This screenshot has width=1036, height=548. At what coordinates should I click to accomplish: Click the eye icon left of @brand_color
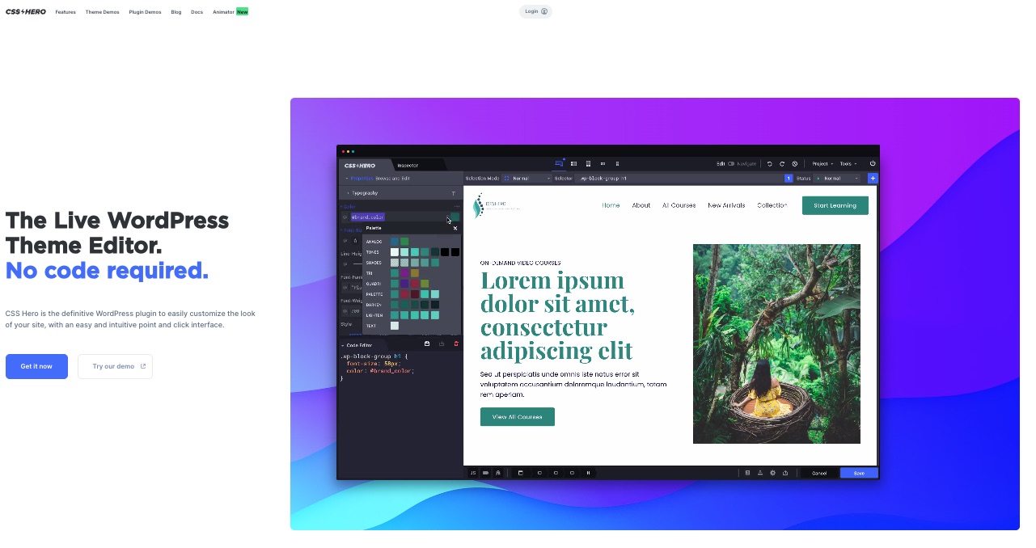345,217
